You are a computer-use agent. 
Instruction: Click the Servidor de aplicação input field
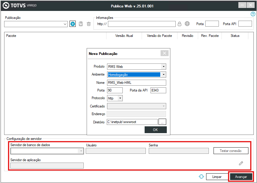(x=47, y=166)
